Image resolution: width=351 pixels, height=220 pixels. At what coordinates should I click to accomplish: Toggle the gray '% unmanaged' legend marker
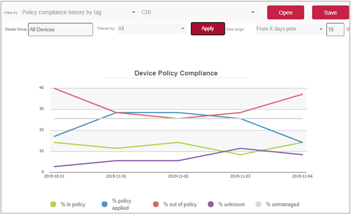259,204
